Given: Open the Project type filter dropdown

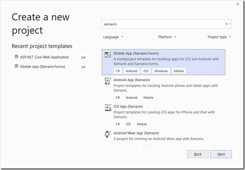Looking at the screenshot, I should [x=219, y=37].
